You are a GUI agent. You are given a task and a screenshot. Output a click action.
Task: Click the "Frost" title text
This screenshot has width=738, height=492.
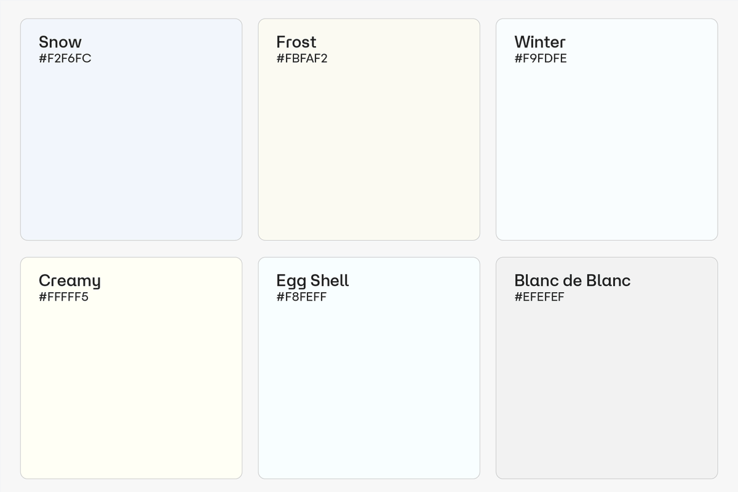click(x=296, y=42)
